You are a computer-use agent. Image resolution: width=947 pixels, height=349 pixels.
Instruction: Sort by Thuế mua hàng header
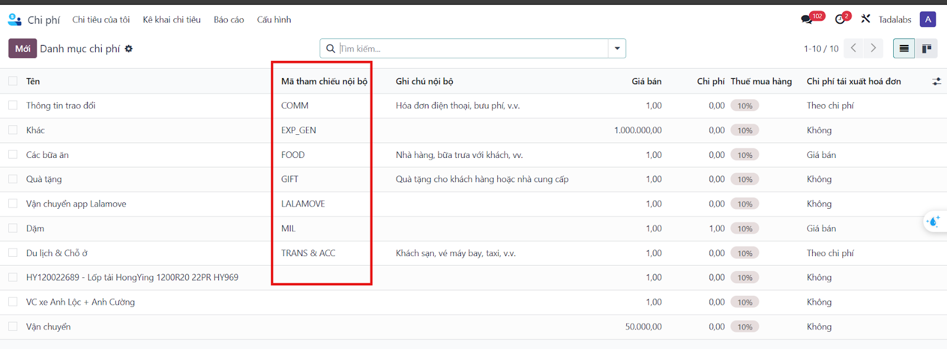tap(761, 81)
